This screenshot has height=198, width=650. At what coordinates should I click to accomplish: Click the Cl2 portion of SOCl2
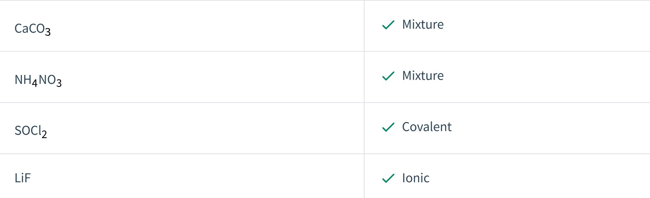(x=38, y=132)
